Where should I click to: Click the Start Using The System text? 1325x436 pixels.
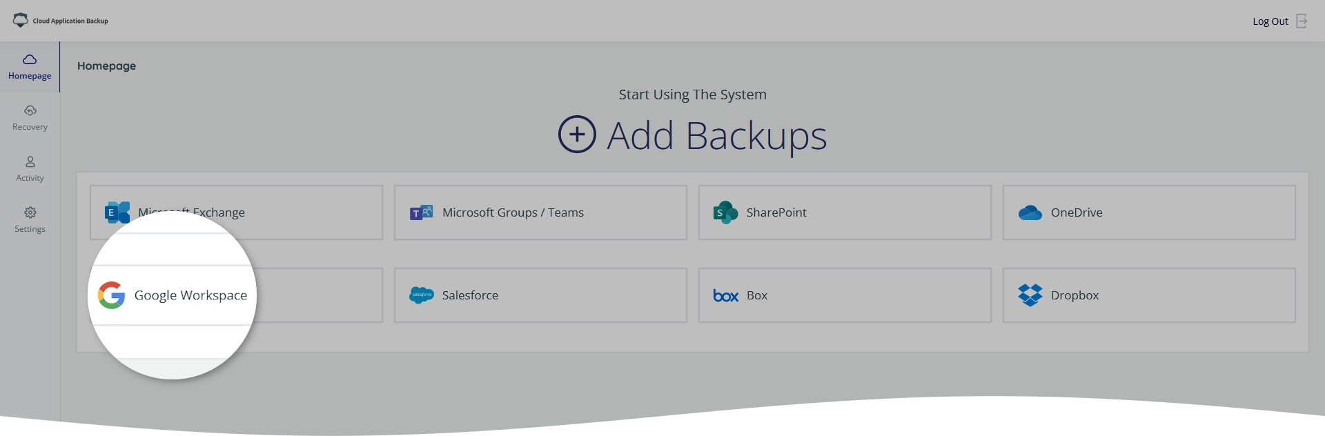point(692,95)
